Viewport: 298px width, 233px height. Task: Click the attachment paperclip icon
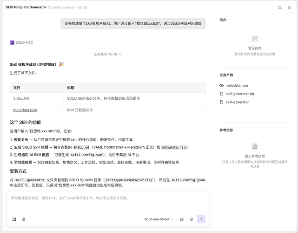point(24,219)
